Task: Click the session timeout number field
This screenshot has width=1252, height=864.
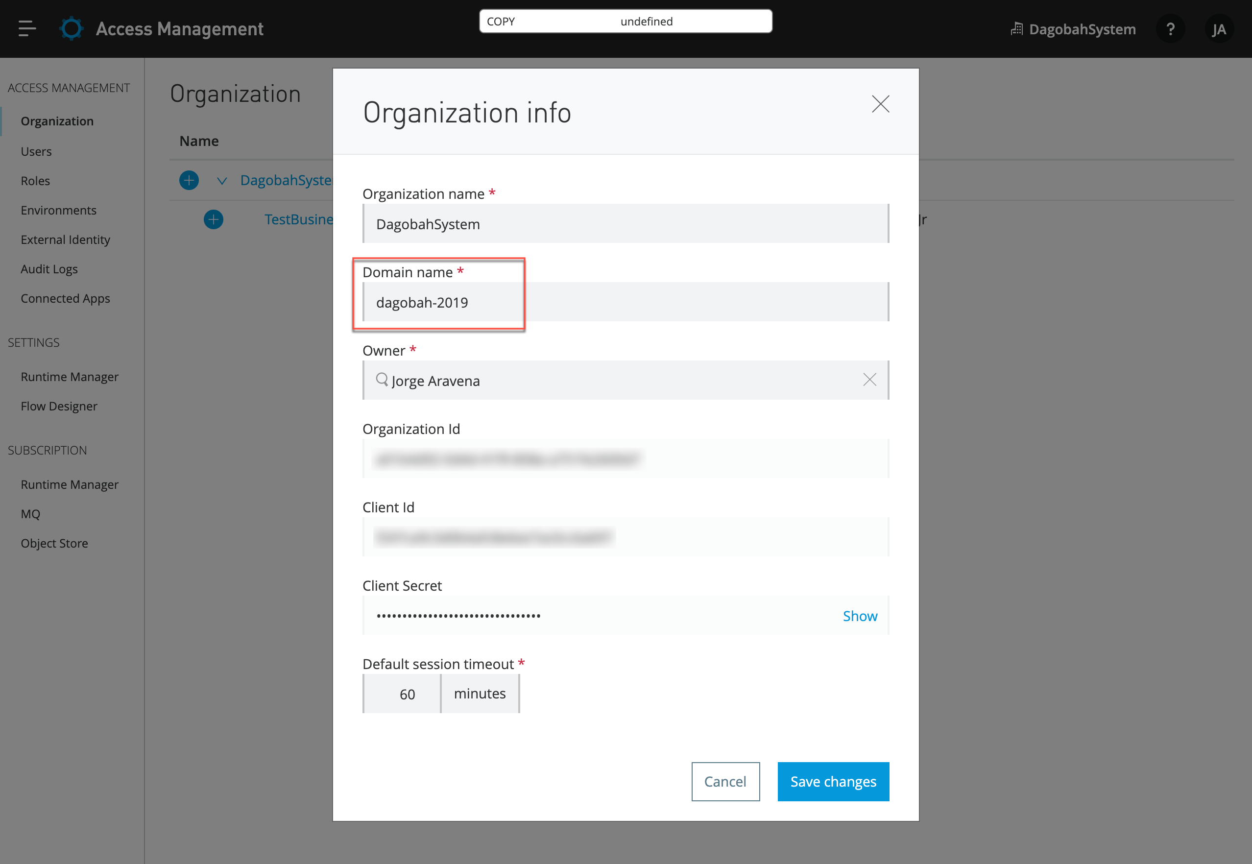Action: (x=402, y=694)
